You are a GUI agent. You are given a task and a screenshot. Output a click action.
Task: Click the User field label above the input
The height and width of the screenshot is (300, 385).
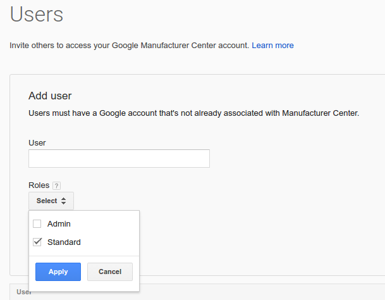(37, 142)
